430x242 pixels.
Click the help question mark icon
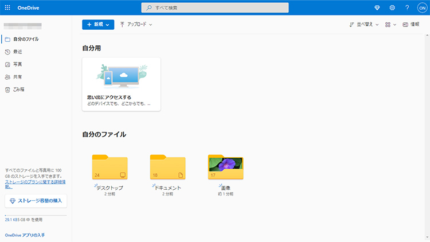click(x=407, y=7)
